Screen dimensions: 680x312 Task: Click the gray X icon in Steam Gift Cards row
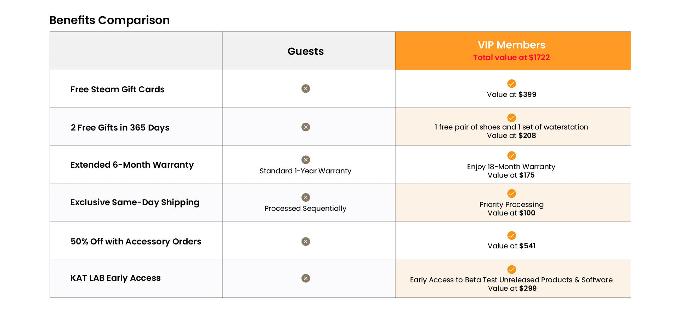coord(306,88)
